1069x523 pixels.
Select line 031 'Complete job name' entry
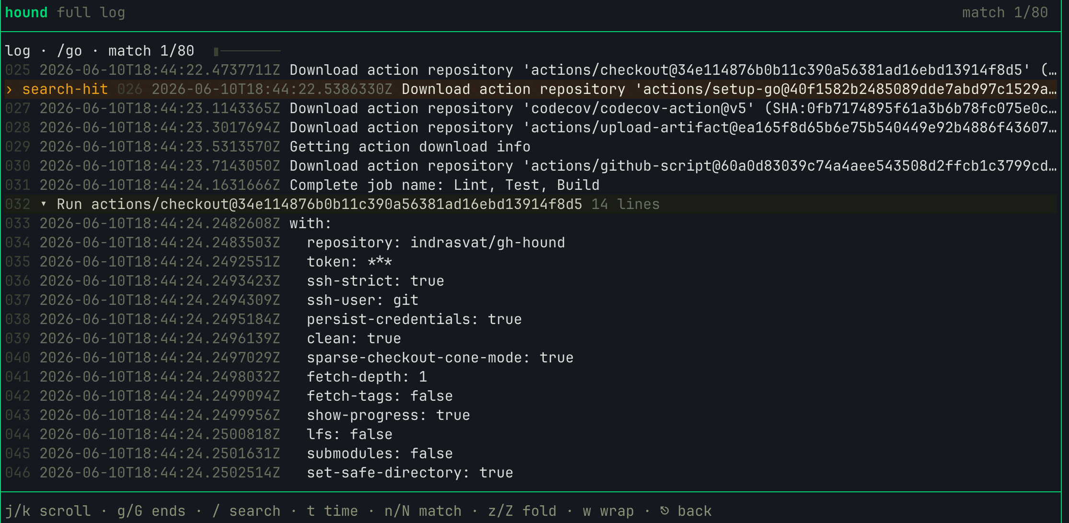(531, 185)
